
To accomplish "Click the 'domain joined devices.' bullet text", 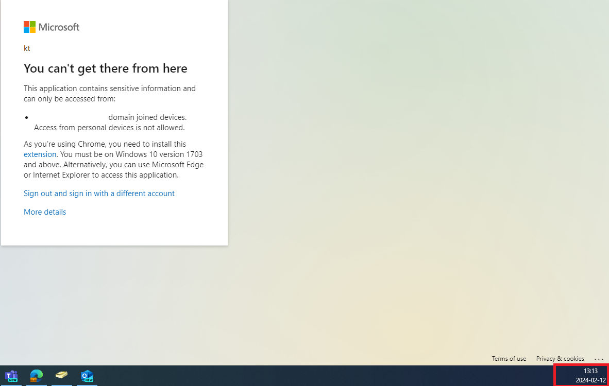I will pos(147,117).
